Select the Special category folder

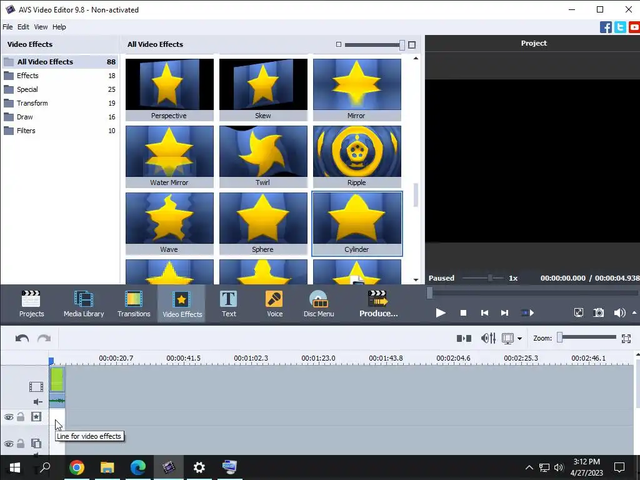[x=60, y=89]
